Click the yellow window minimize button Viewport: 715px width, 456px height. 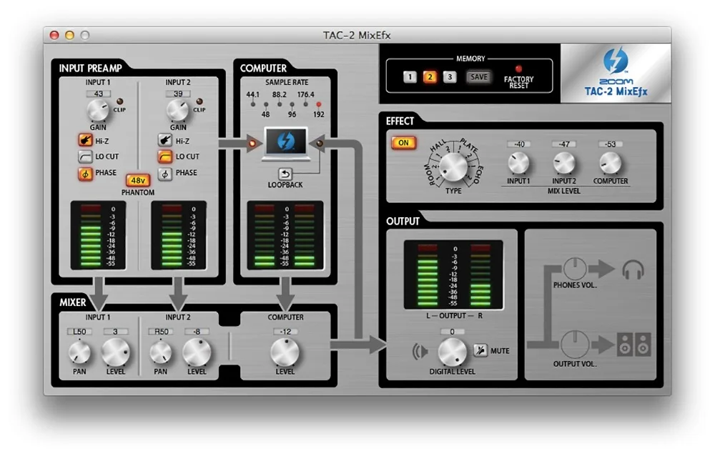(x=70, y=35)
